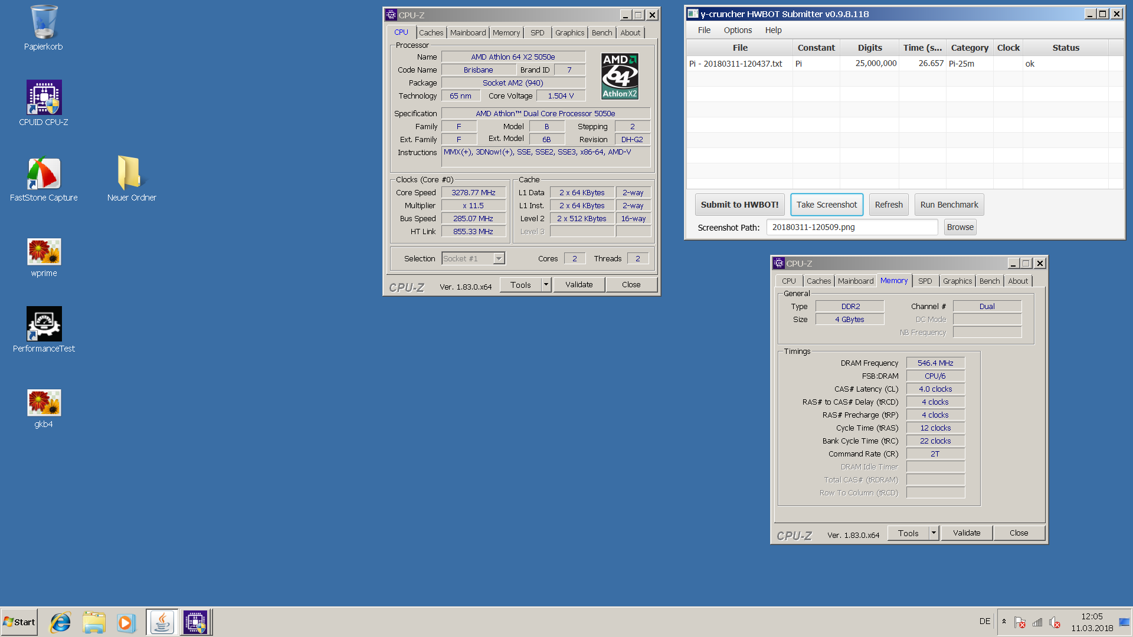Click Close in the Memory CPU-Z window
1133x637 pixels.
click(1019, 533)
